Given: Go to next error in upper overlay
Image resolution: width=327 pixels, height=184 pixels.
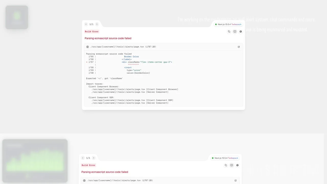Looking at the screenshot, I should 97,24.
